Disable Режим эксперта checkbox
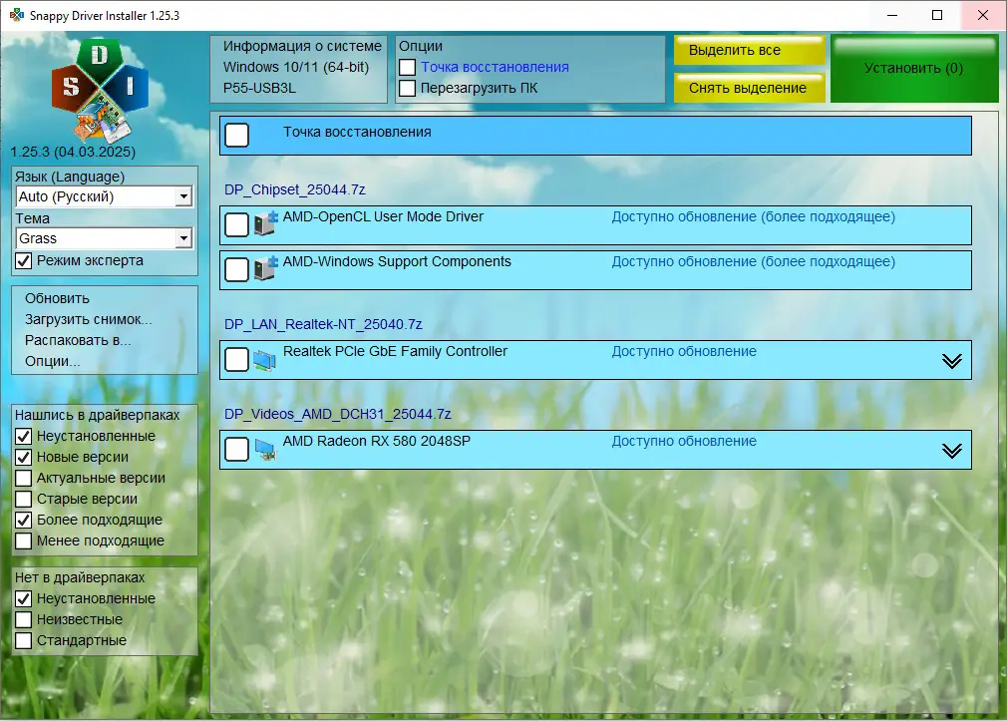 pyautogui.click(x=24, y=261)
